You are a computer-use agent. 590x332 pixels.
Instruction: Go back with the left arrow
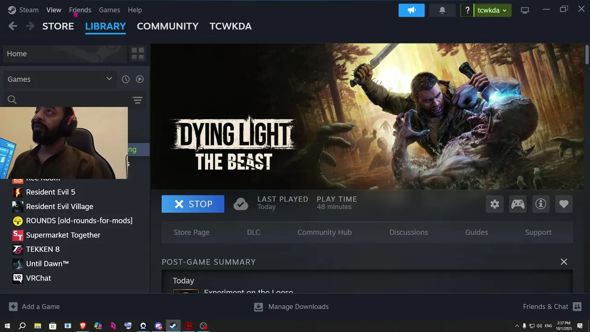(x=13, y=26)
